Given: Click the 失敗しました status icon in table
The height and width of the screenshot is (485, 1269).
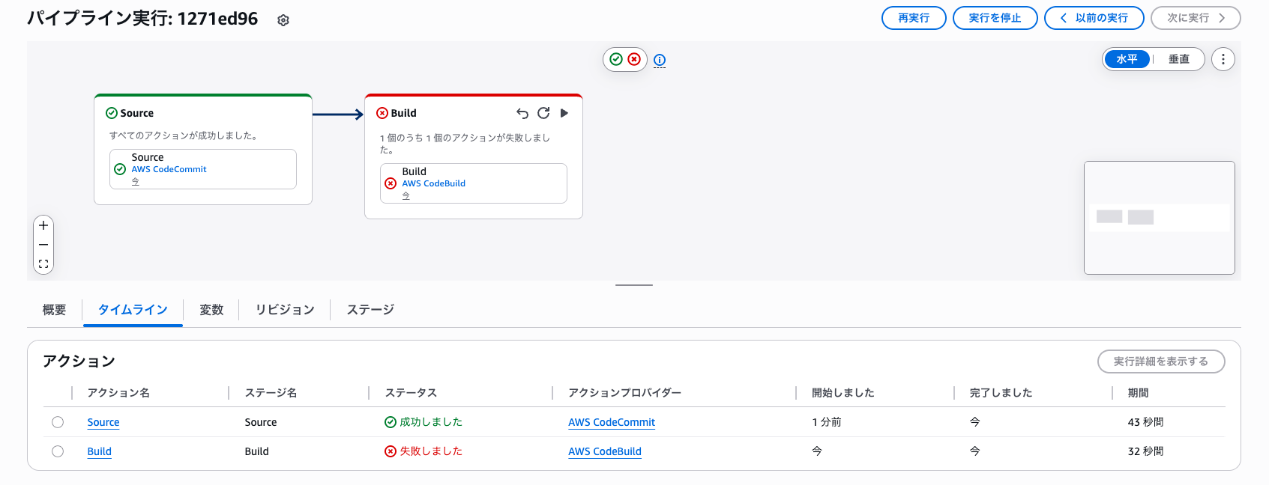Looking at the screenshot, I should tap(391, 451).
